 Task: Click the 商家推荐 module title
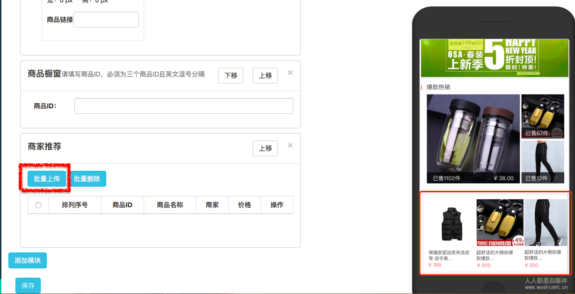[x=44, y=147]
